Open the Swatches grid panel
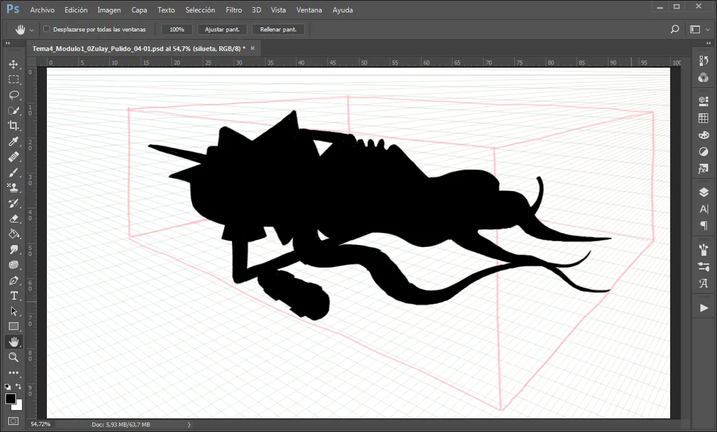 click(x=704, y=118)
